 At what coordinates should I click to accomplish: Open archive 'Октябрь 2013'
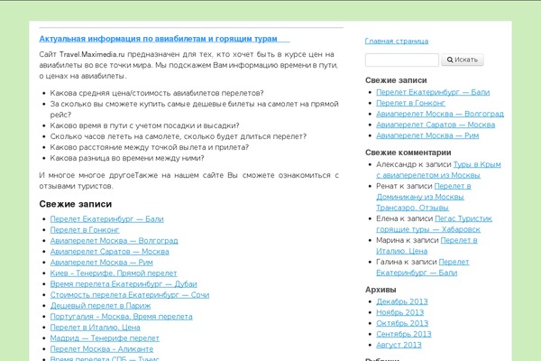pyautogui.click(x=402, y=323)
